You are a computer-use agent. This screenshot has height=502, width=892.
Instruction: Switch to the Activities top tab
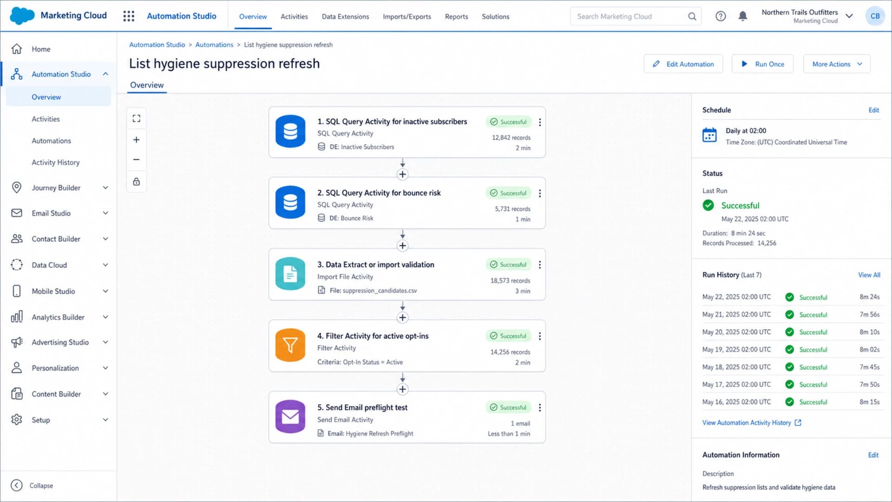(294, 16)
